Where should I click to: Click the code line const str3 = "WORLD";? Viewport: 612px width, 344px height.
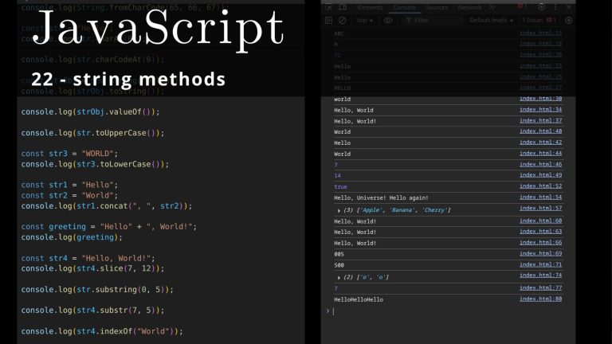coord(69,154)
